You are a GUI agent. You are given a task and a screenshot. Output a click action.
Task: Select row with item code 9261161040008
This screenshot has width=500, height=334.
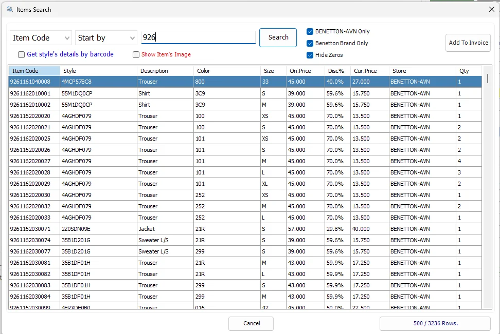[x=245, y=82]
